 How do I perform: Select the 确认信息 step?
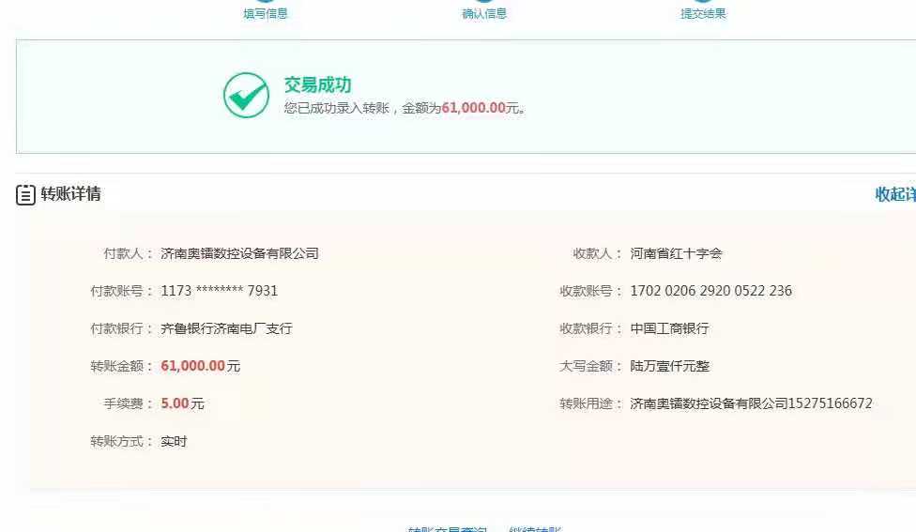484,13
